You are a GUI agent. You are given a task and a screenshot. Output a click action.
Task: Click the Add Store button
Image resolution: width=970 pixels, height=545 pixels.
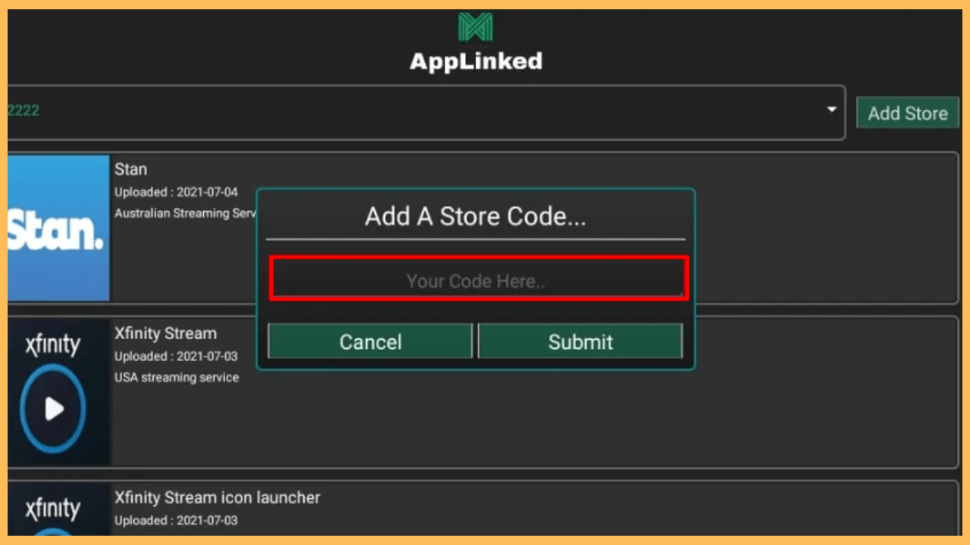pyautogui.click(x=907, y=112)
